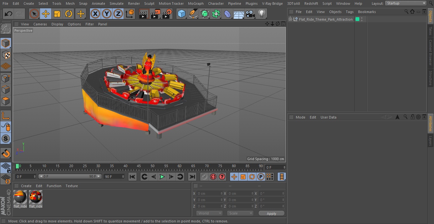Viewport: 434px width, 224px height.
Task: Add a Camera object
Action: point(250,14)
